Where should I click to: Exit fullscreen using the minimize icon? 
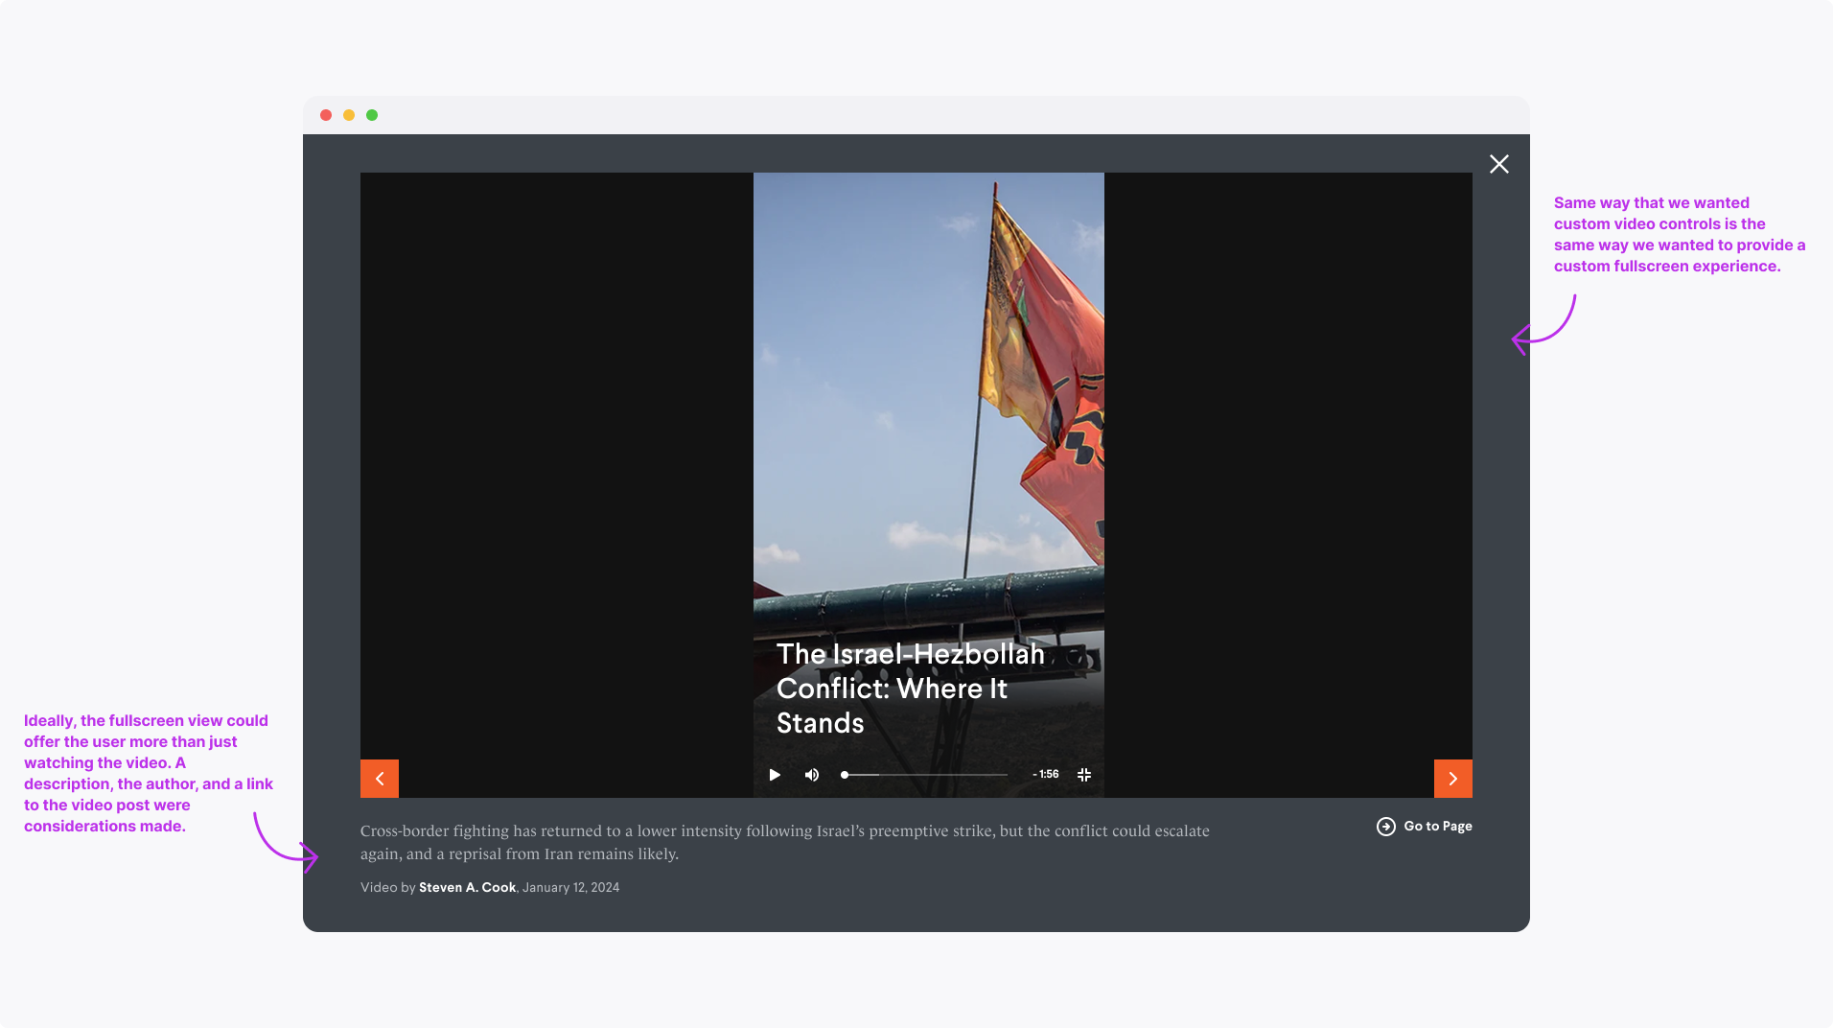[x=1084, y=775]
